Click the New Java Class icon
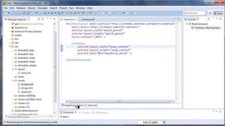The height and width of the screenshot is (126, 225). (75, 13)
